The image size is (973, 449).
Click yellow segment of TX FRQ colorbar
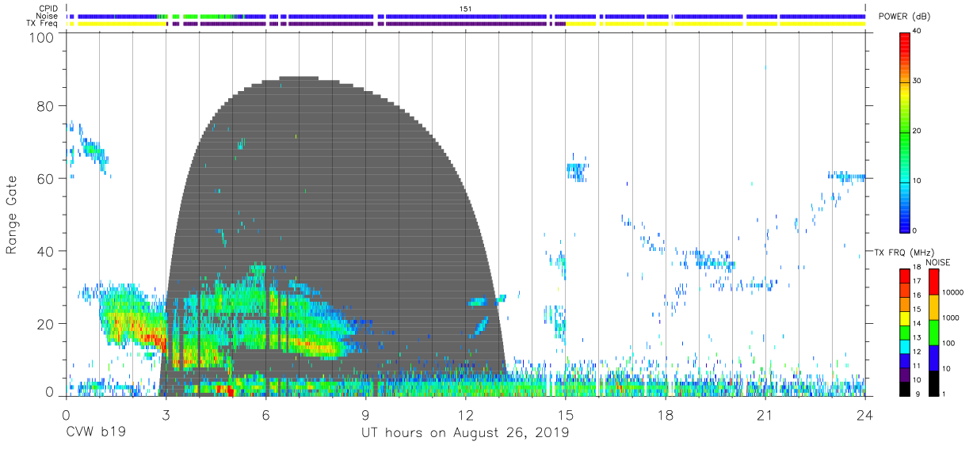coord(904,318)
